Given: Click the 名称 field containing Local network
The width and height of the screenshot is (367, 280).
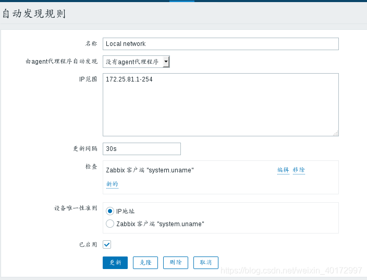Looking at the screenshot, I should [x=221, y=44].
